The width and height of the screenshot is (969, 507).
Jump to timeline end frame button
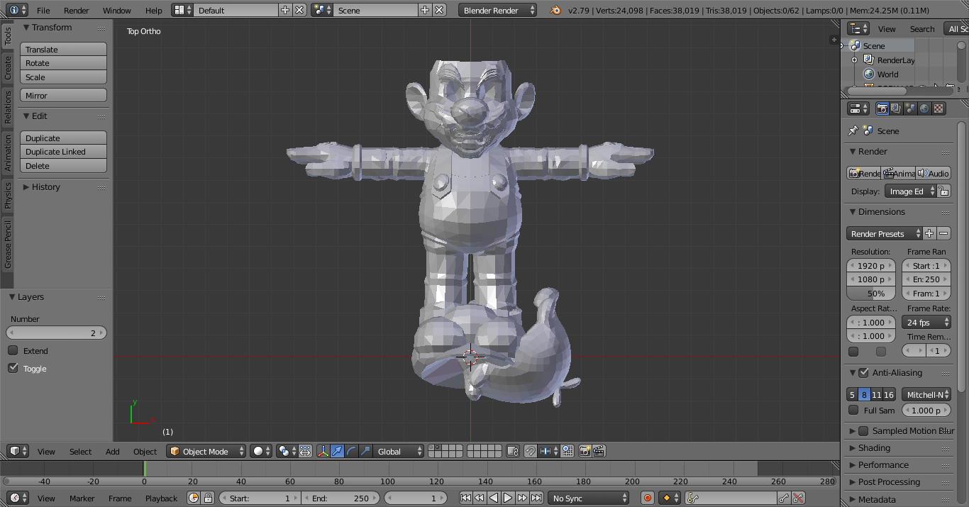pos(537,498)
